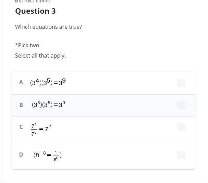Click the 'Select all that apply.' instruction
The height and width of the screenshot is (183, 208).
tap(40, 56)
